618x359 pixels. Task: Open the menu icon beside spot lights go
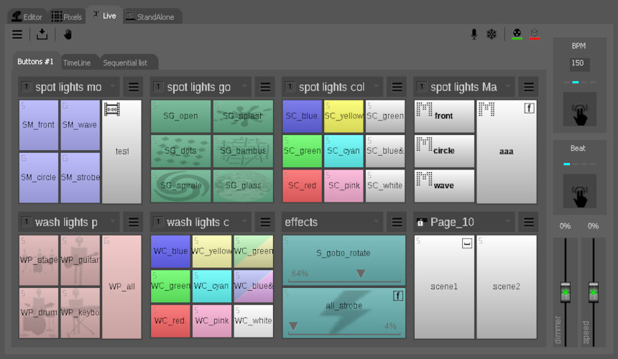pos(265,87)
